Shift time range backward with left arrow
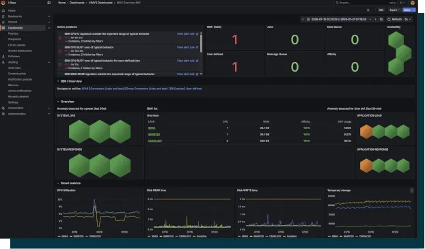 point(303,19)
